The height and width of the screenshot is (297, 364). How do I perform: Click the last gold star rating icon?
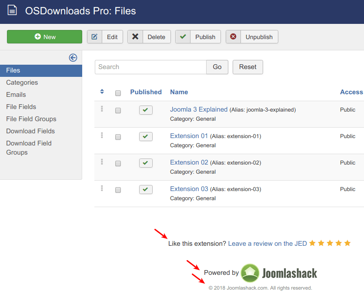click(x=347, y=243)
